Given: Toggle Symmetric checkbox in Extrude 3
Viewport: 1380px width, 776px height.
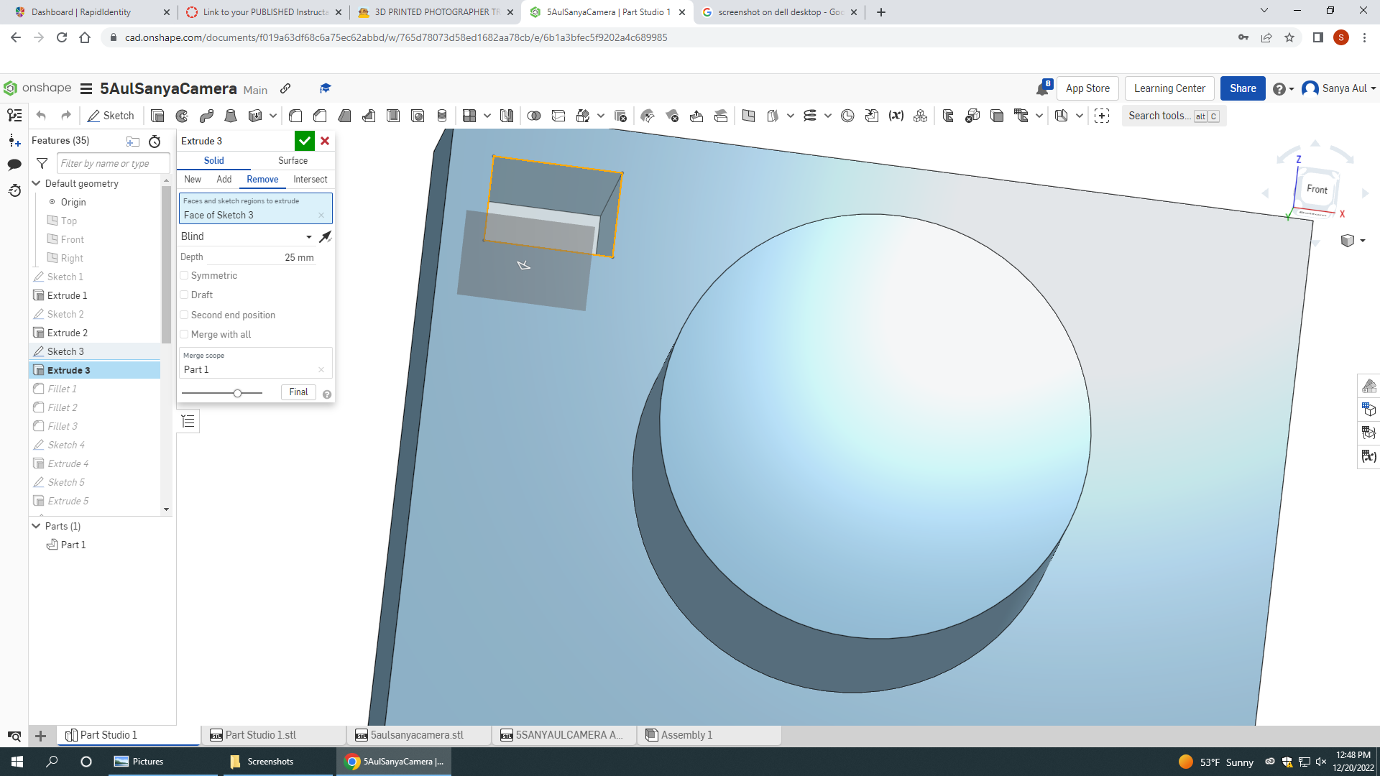Looking at the screenshot, I should coord(184,274).
